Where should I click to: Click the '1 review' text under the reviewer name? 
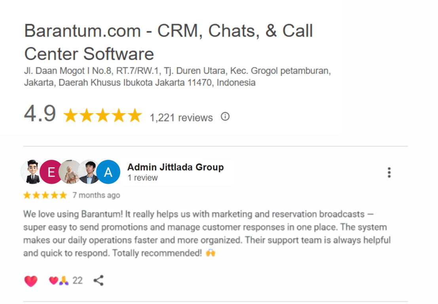pyautogui.click(x=142, y=178)
